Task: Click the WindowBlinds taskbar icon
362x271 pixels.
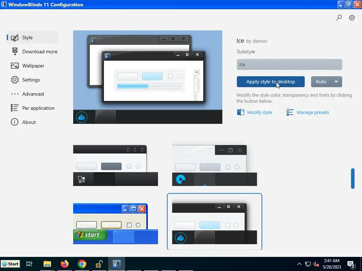Action: click(117, 264)
